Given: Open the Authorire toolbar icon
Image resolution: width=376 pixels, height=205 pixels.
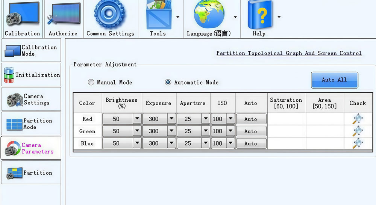Looking at the screenshot, I should point(64,14).
